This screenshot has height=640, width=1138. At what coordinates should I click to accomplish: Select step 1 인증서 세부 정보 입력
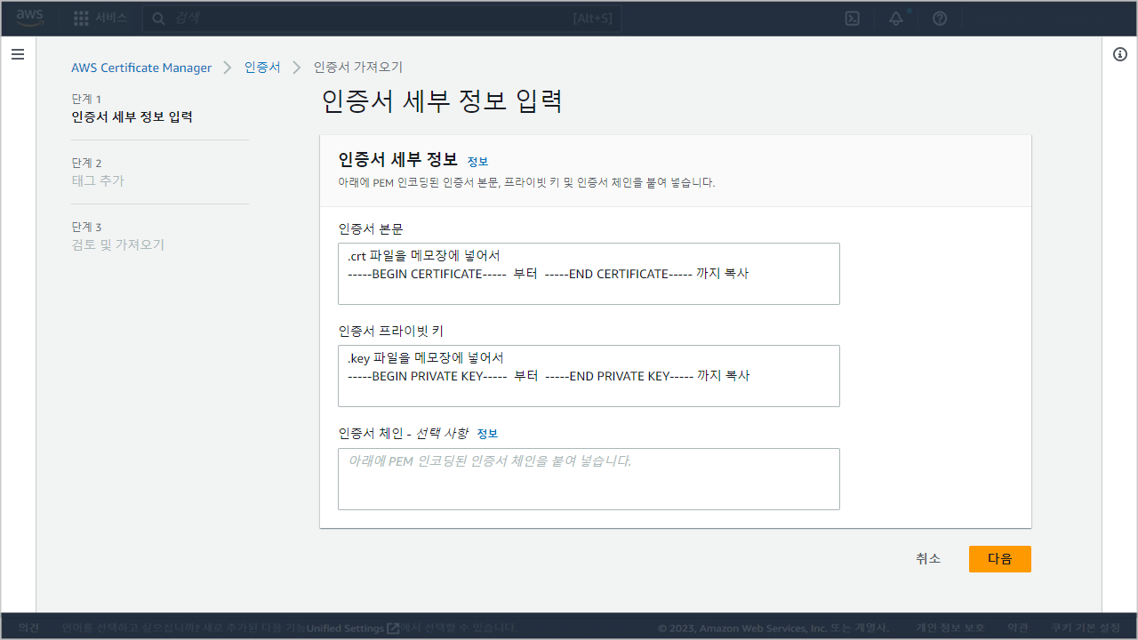tap(132, 116)
